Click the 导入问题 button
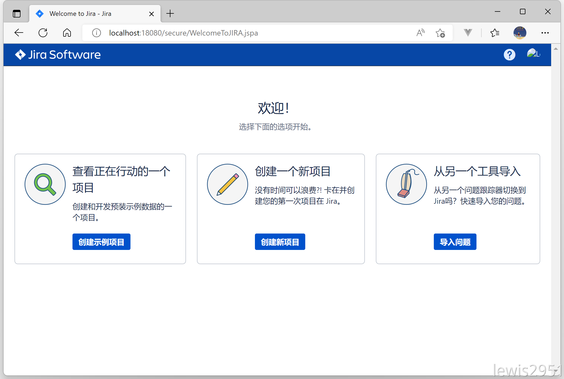Screen dimensions: 564x379 click(x=455, y=242)
